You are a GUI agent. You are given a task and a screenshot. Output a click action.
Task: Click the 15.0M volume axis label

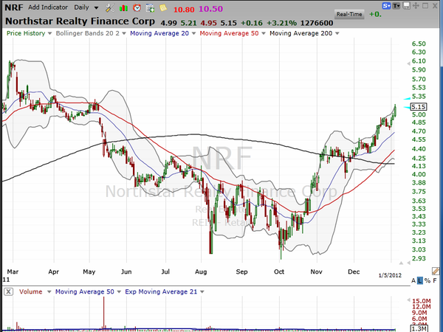point(422,301)
